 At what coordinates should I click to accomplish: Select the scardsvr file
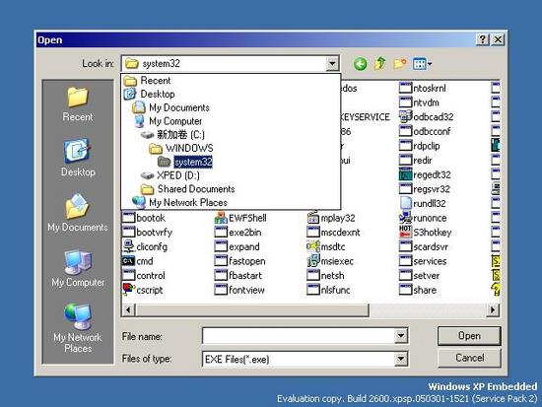(424, 246)
